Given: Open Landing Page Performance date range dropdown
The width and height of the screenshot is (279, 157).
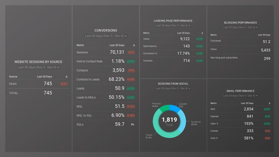Looking at the screenshot, I should (x=173, y=26).
